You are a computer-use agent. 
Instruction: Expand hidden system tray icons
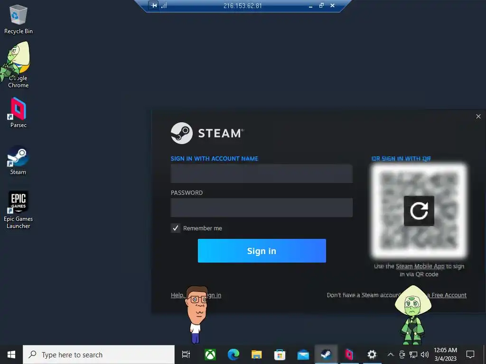click(391, 355)
